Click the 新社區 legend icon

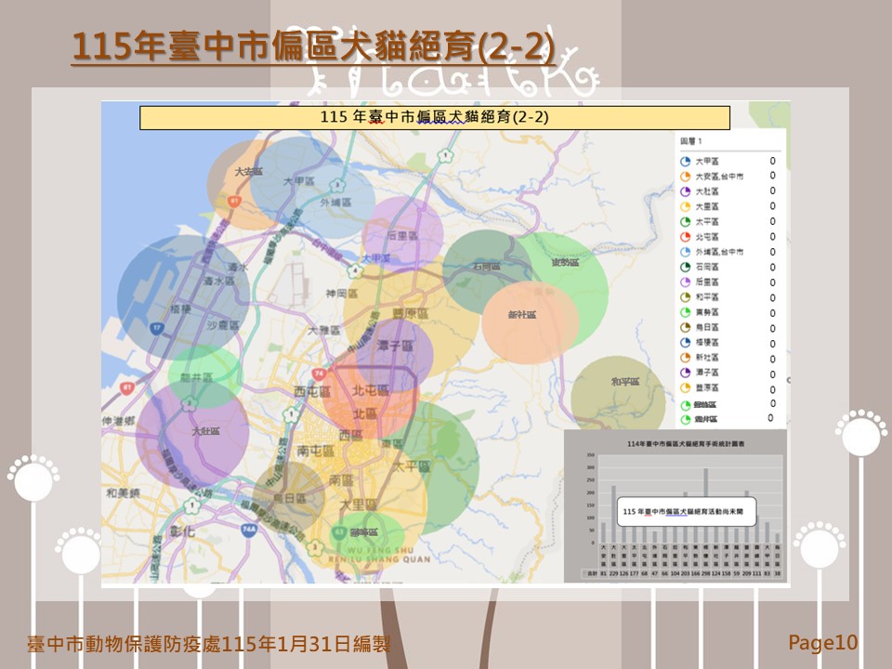pyautogui.click(x=685, y=358)
